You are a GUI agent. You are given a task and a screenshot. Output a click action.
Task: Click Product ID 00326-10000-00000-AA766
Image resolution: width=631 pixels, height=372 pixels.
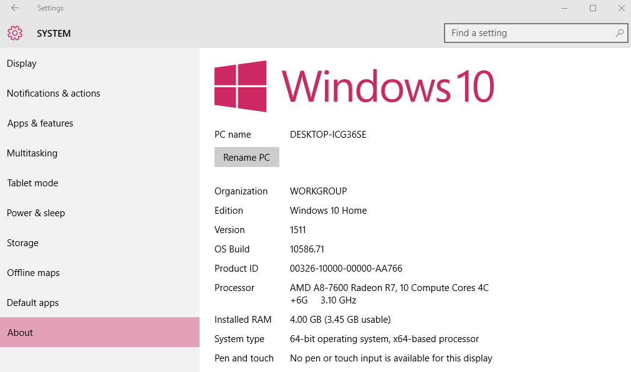tap(346, 268)
